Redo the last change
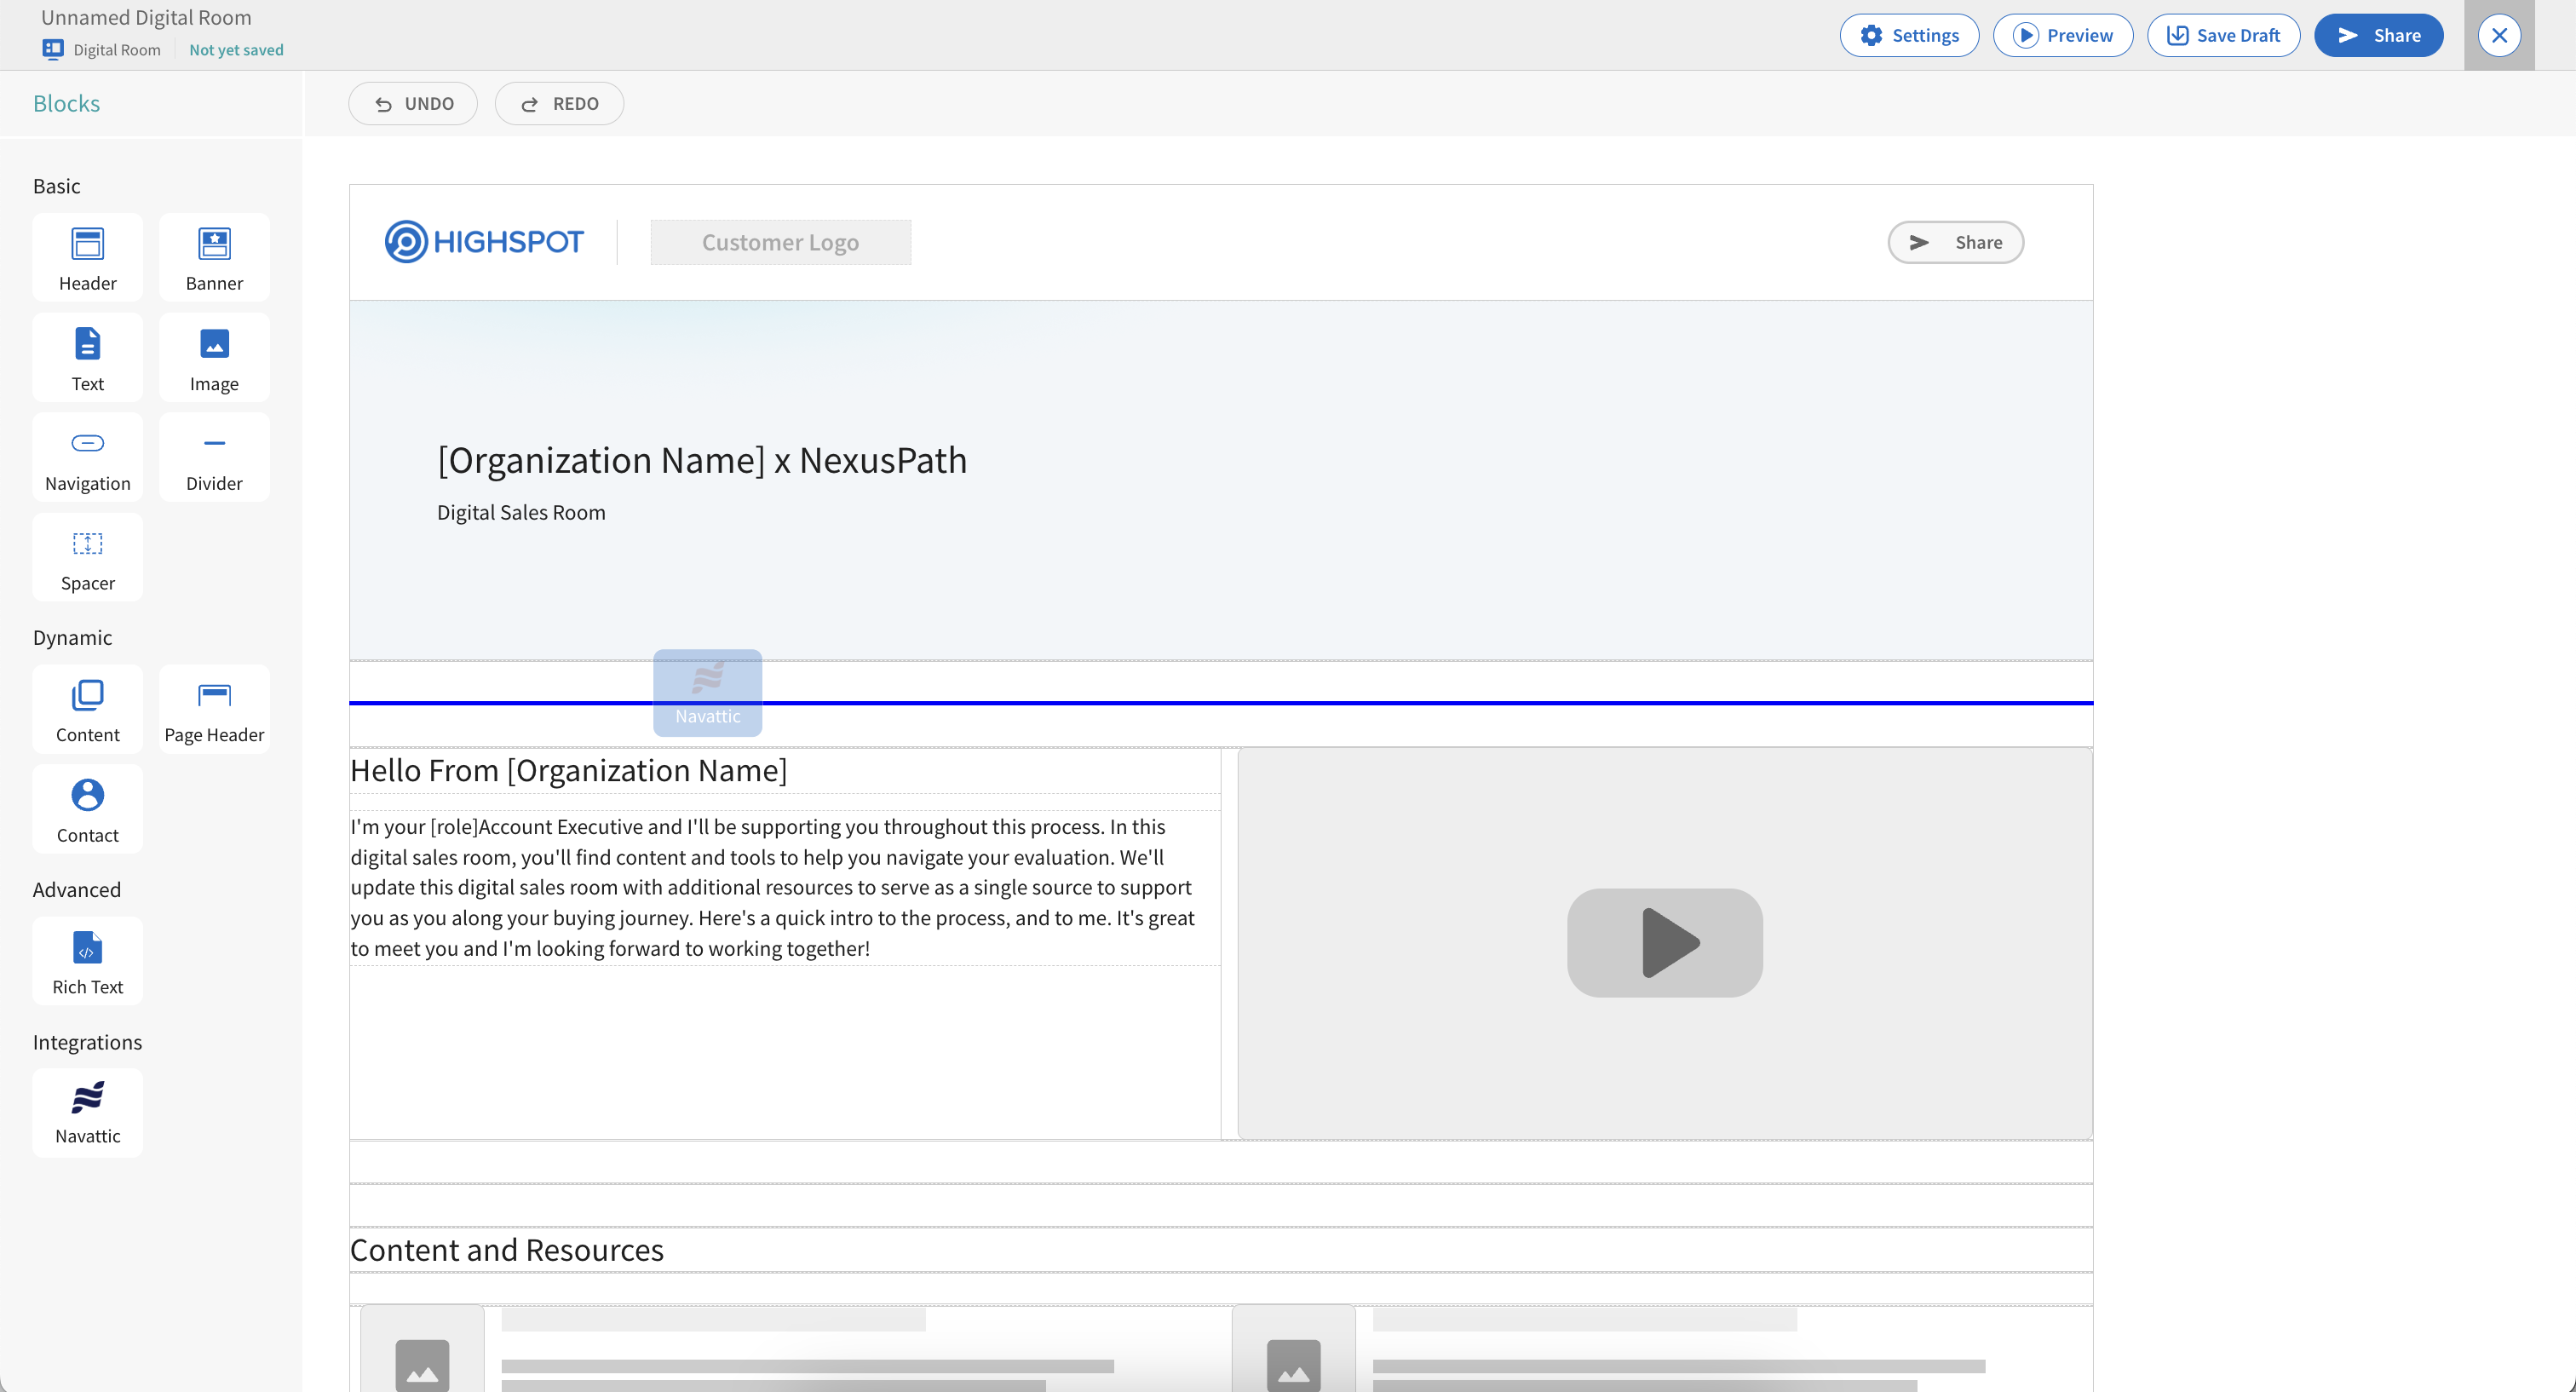 click(x=558, y=103)
